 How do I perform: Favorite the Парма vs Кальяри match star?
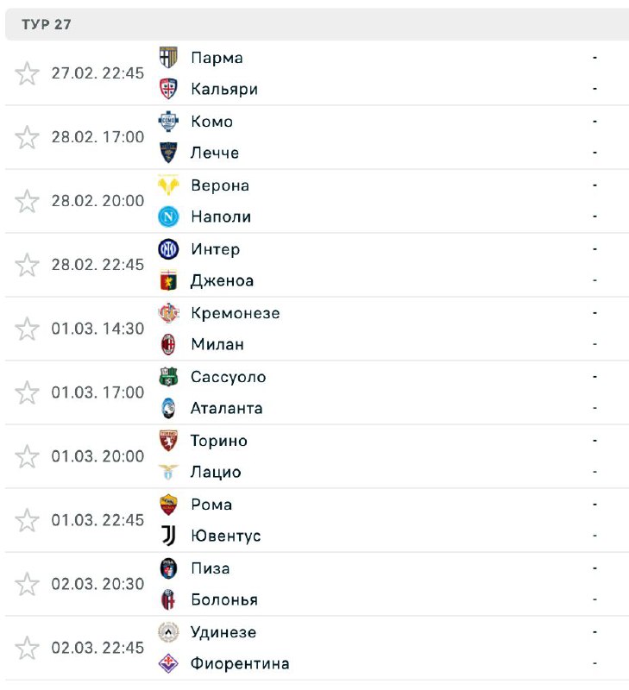28,73
